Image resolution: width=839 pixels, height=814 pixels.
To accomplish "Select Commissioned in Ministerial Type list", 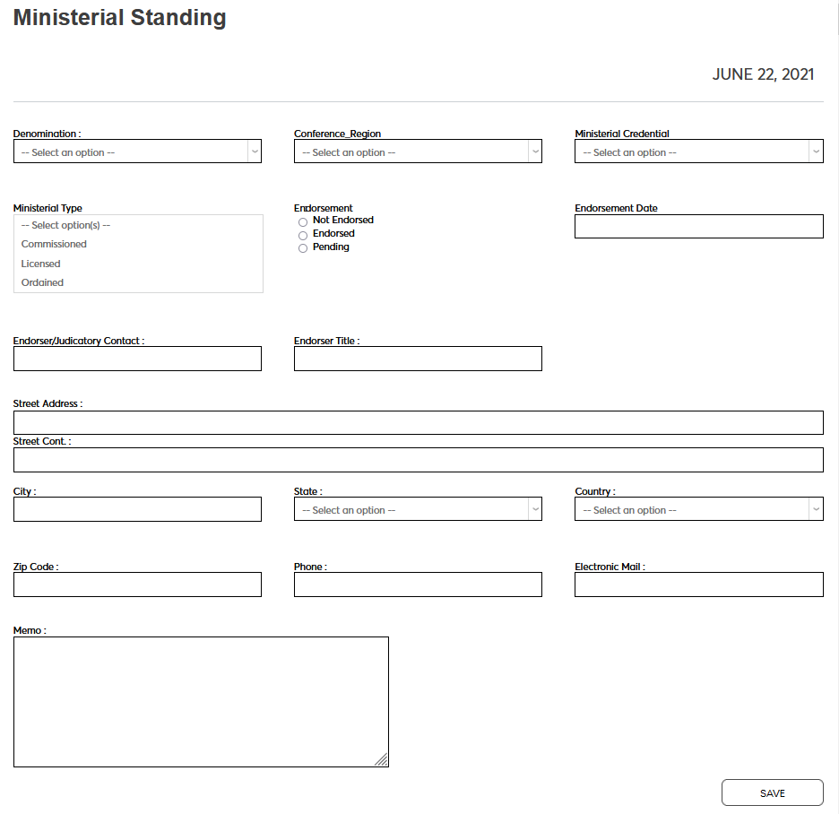I will point(54,244).
